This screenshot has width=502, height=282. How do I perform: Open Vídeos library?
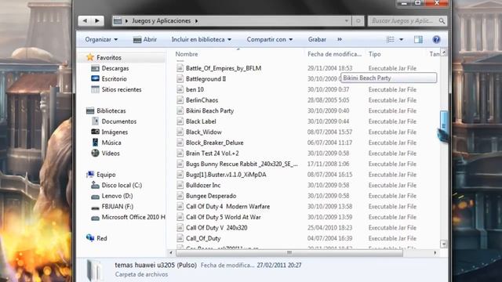[x=111, y=154]
